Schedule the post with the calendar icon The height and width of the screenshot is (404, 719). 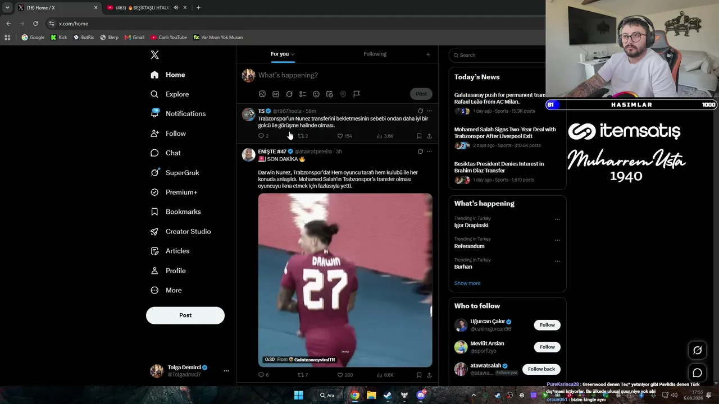click(330, 94)
